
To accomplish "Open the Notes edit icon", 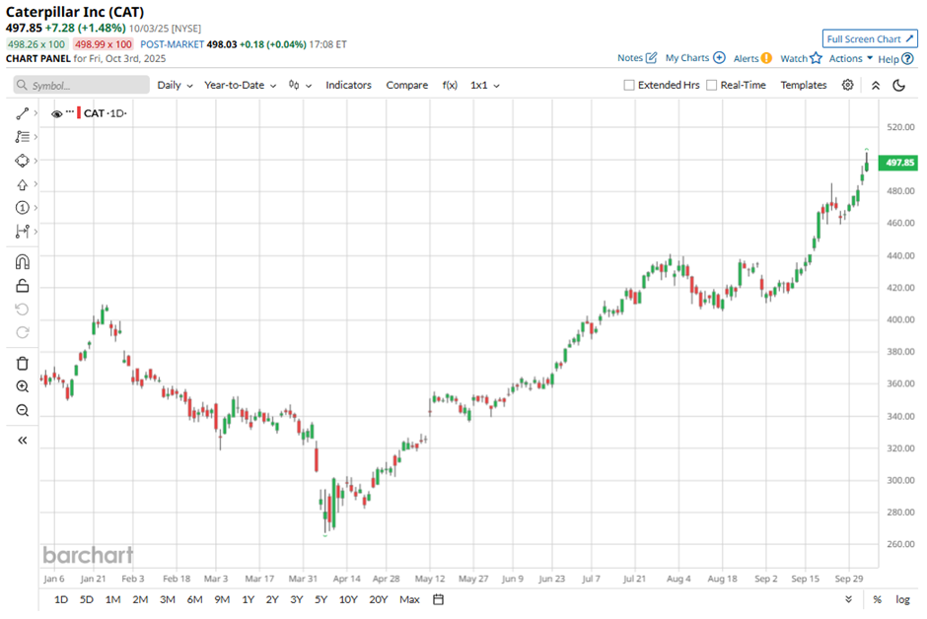I will 651,58.
